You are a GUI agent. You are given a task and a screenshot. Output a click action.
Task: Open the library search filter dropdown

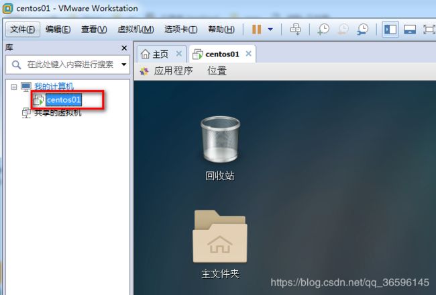(x=123, y=65)
